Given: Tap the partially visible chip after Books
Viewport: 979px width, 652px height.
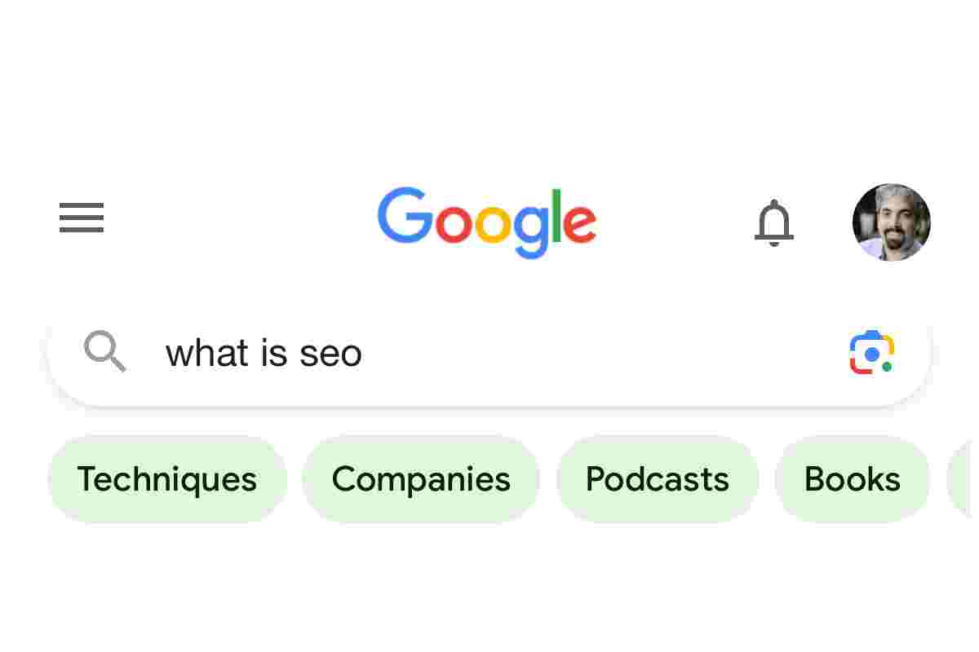Looking at the screenshot, I should click(x=963, y=479).
